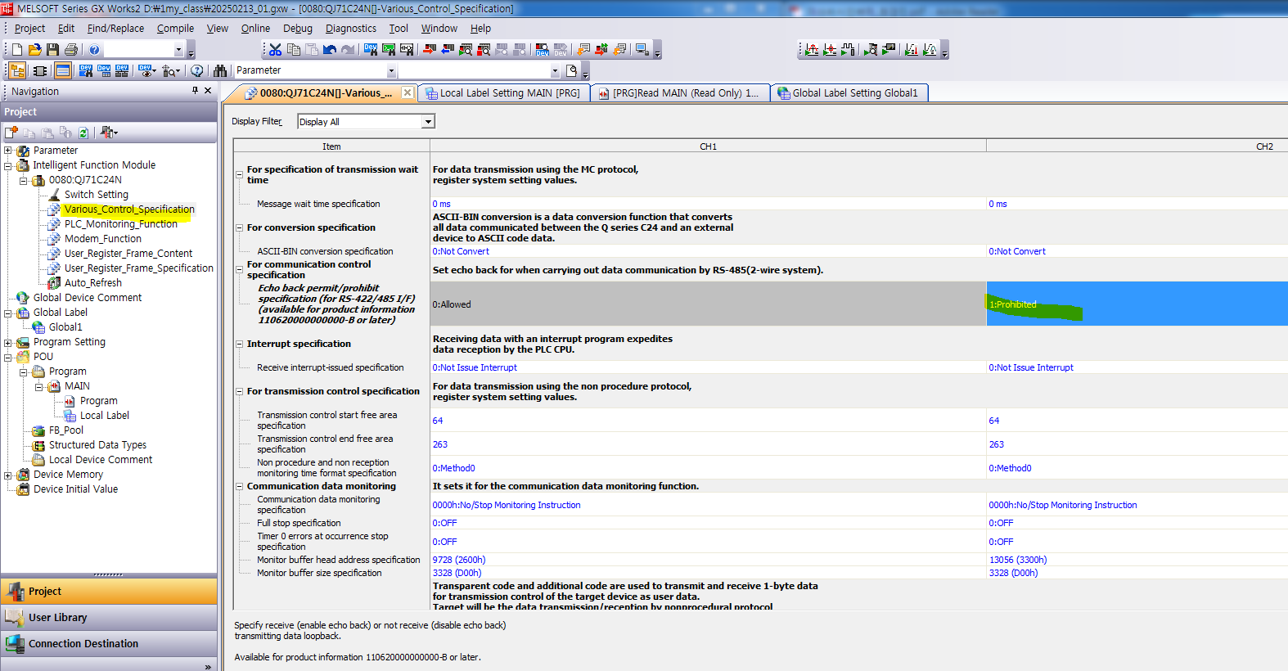1288x671 pixels.
Task: Click the Undo arrow icon
Action: (330, 50)
